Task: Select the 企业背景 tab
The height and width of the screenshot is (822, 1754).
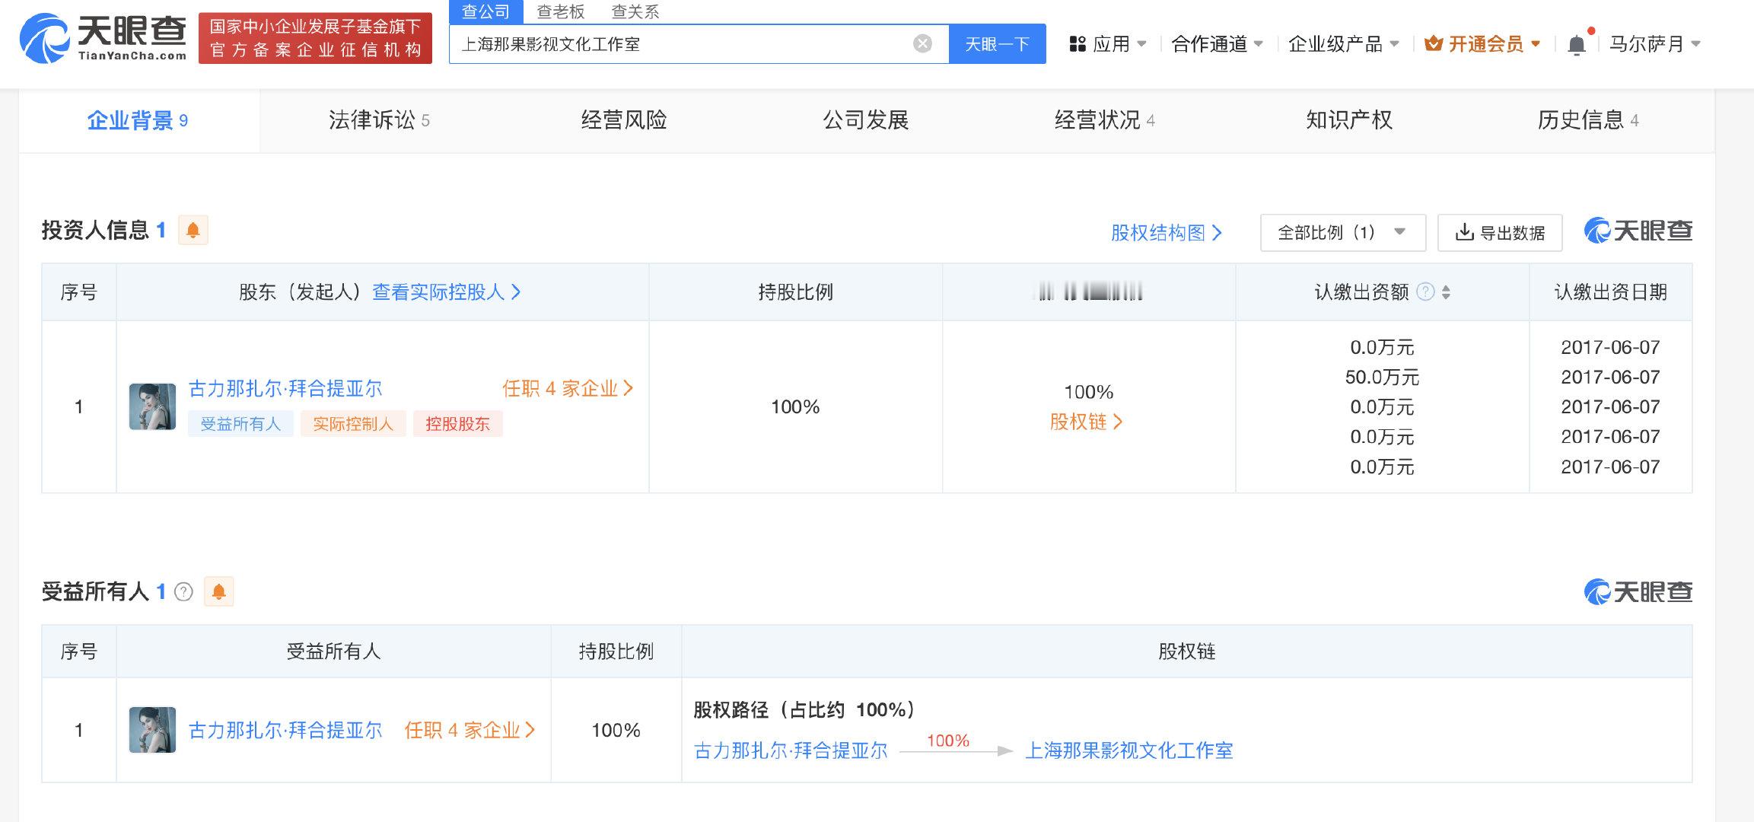Action: pos(138,120)
